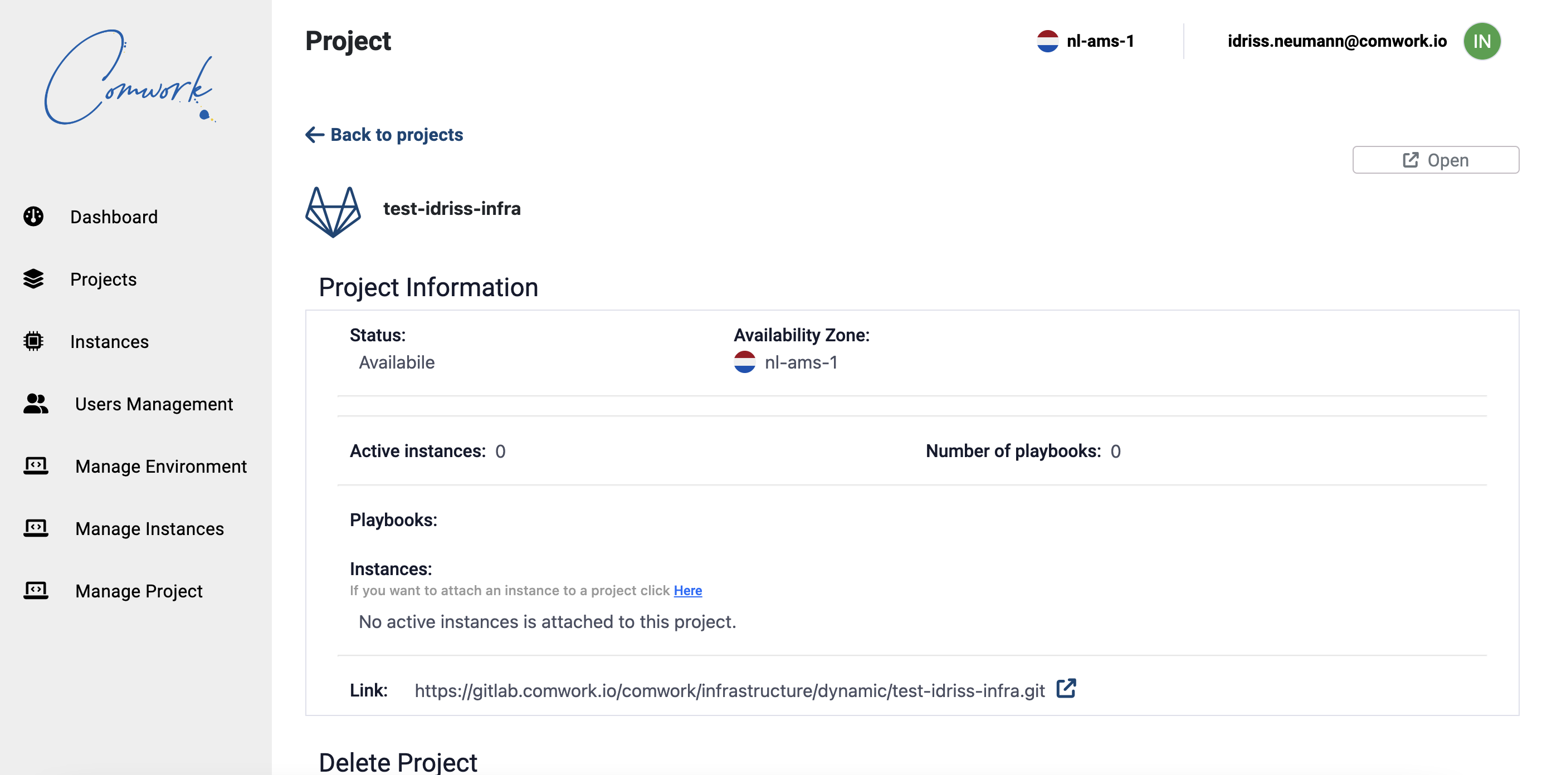
Task: Click the Comwork logo
Action: (x=129, y=77)
